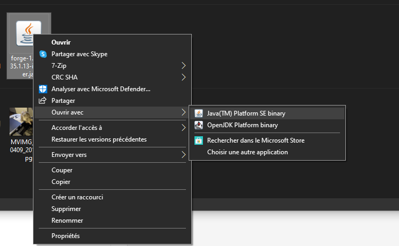The image size is (399, 246).
Task: Click the OpenJDK Platform binary icon
Action: pyautogui.click(x=199, y=126)
